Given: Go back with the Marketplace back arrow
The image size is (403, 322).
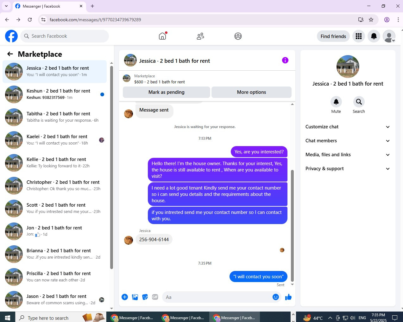Looking at the screenshot, I should 10,54.
